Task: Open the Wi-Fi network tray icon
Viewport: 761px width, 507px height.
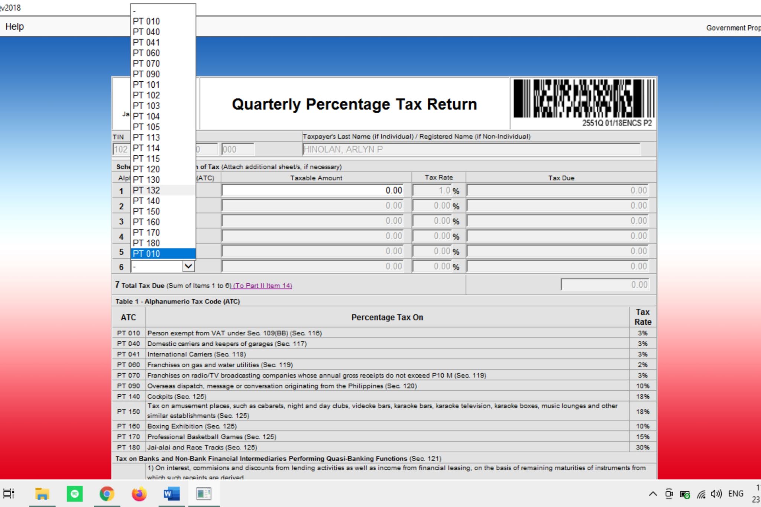Action: (701, 494)
